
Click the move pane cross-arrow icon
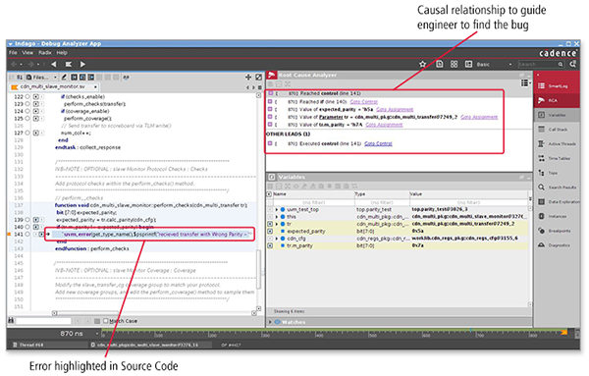(x=248, y=77)
